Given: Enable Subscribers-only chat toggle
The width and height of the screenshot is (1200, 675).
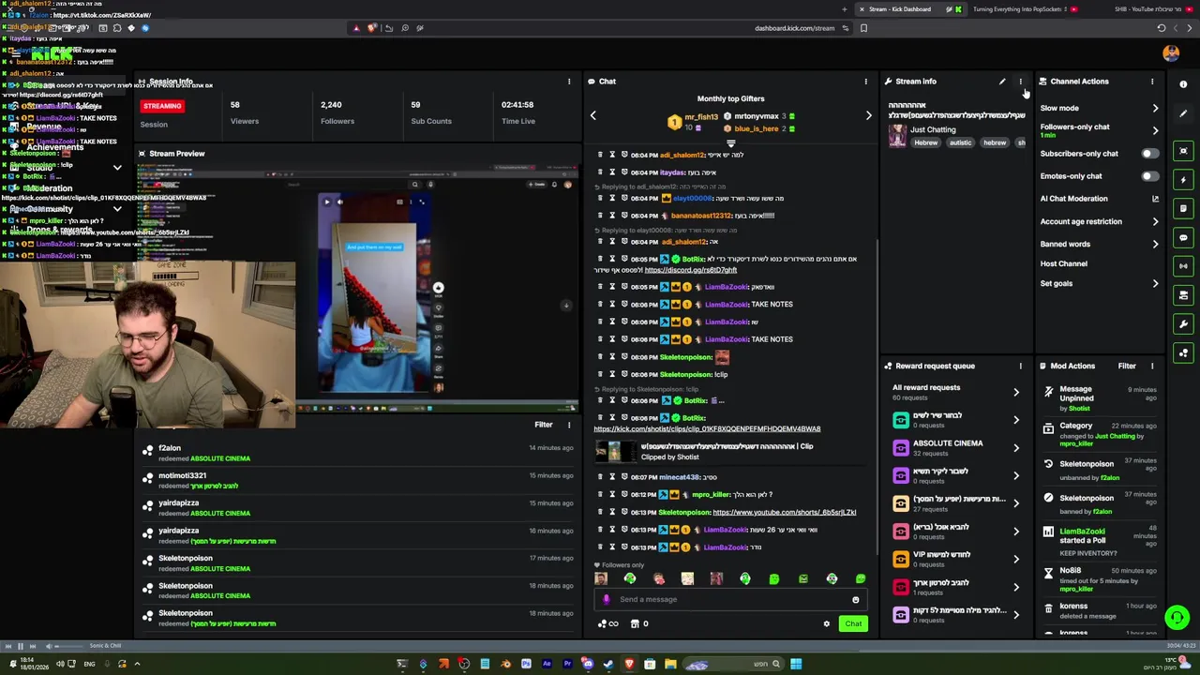Looking at the screenshot, I should point(1148,154).
